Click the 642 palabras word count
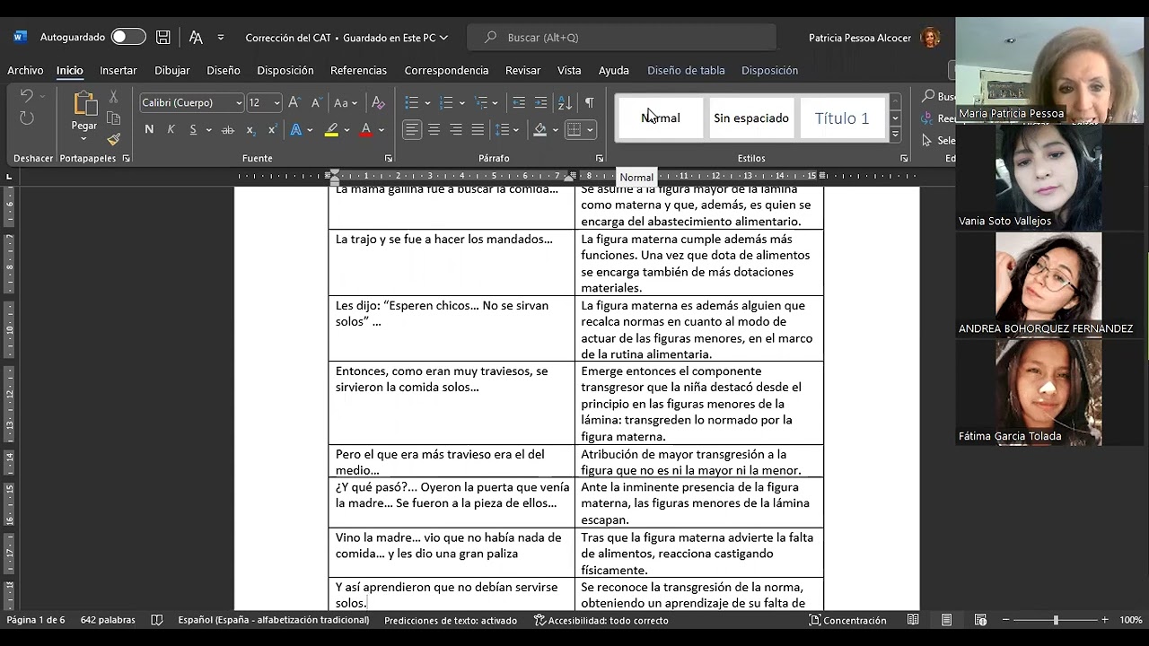Image resolution: width=1149 pixels, height=646 pixels. tap(108, 620)
